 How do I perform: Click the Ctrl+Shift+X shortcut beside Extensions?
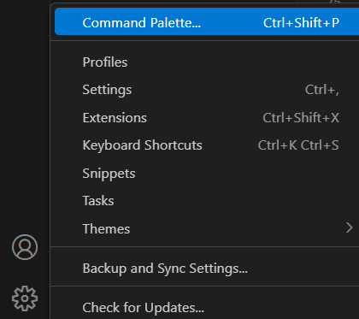tap(301, 118)
